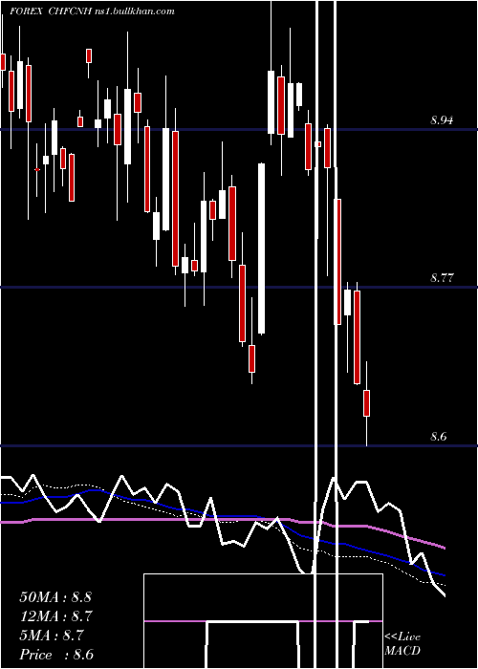Click the 8.6 price level label
The height and width of the screenshot is (669, 478).
point(438,437)
